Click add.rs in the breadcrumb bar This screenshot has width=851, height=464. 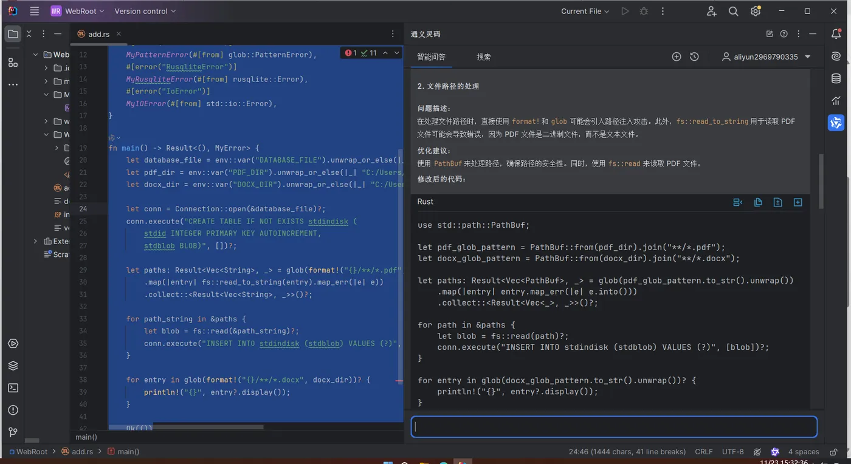click(x=77, y=452)
